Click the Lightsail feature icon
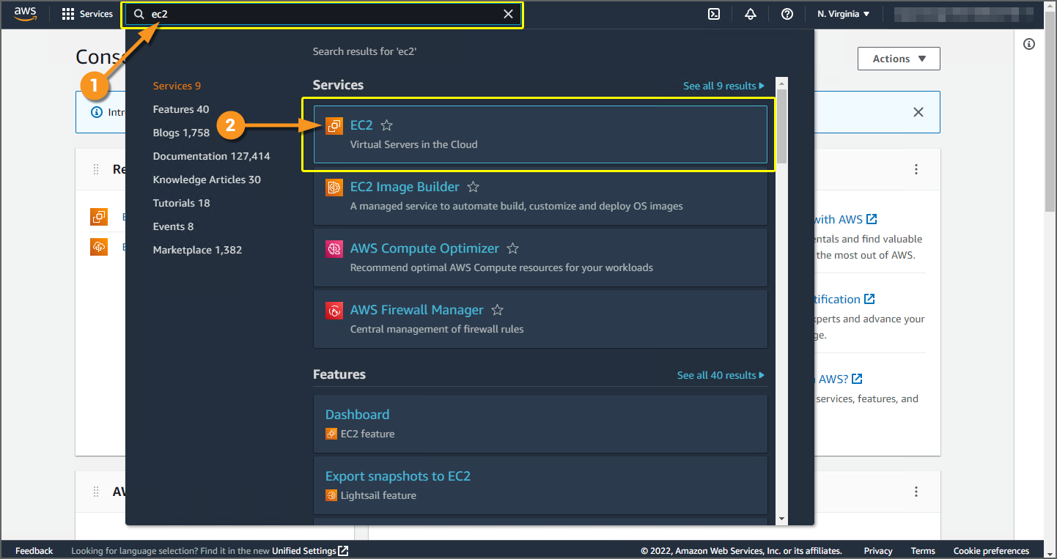The image size is (1057, 559). 331,495
